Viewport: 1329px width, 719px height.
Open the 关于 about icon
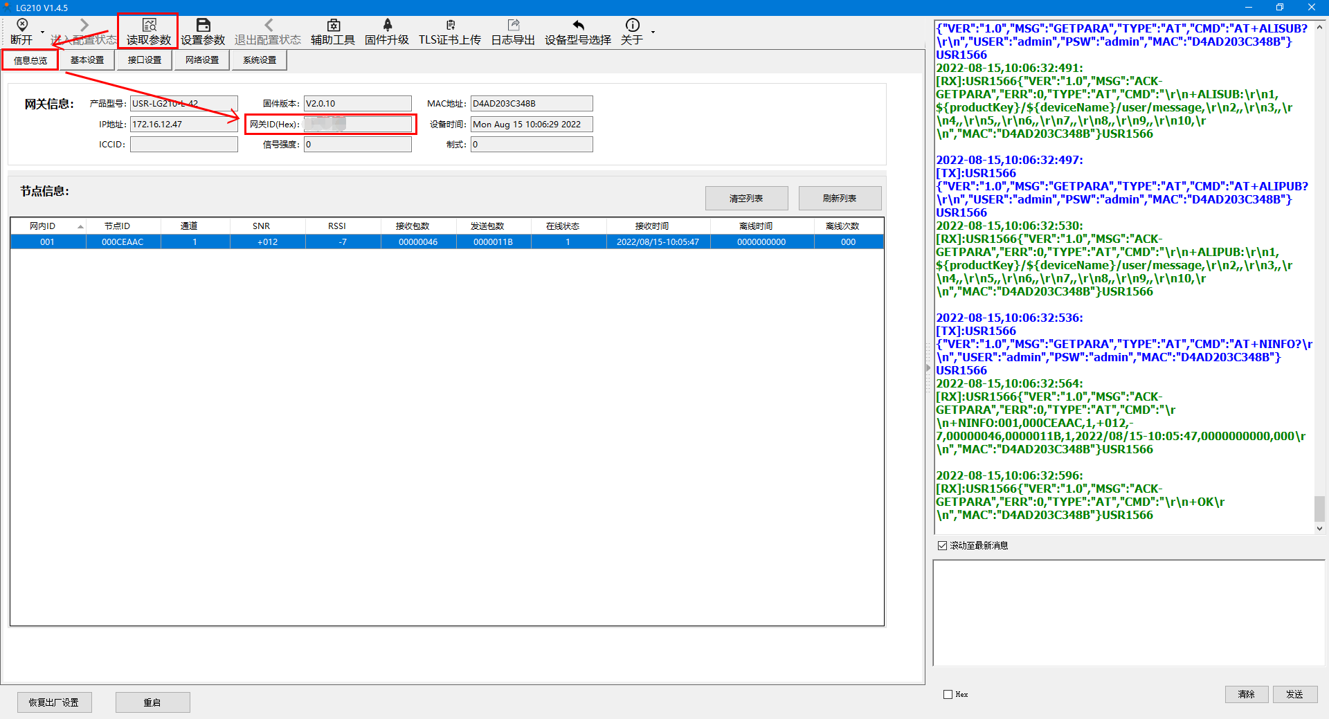pyautogui.click(x=632, y=26)
